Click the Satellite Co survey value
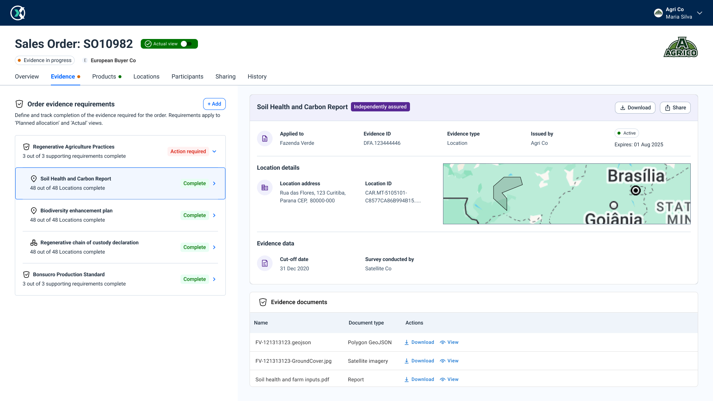Viewport: 713px width, 401px height. coord(378,268)
